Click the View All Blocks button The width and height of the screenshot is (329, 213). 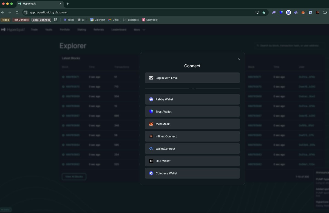pos(74,177)
